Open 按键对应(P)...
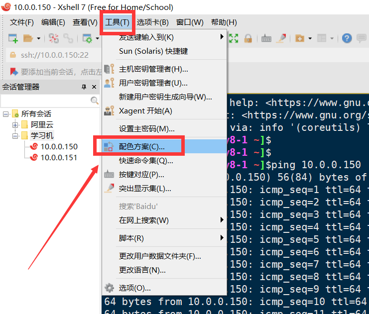Screen dimensions: 369x314 164,175
